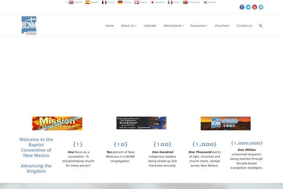Screen dimensions: 283x189
Task: Click the 'One Thousand points of light' paragraph
Action: 205,159
